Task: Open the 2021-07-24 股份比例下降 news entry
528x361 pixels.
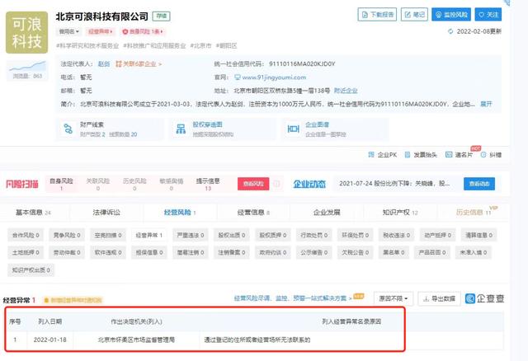Action: pyautogui.click(x=394, y=184)
